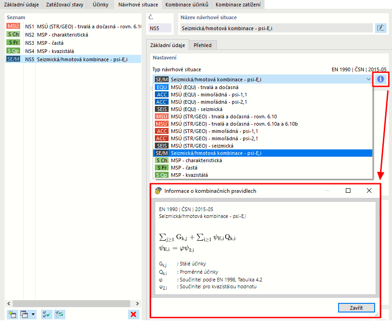Image resolution: width=392 pixels, height=323 pixels.
Task: Choose MSP - kvazistálá dropdown option
Action: (263, 175)
